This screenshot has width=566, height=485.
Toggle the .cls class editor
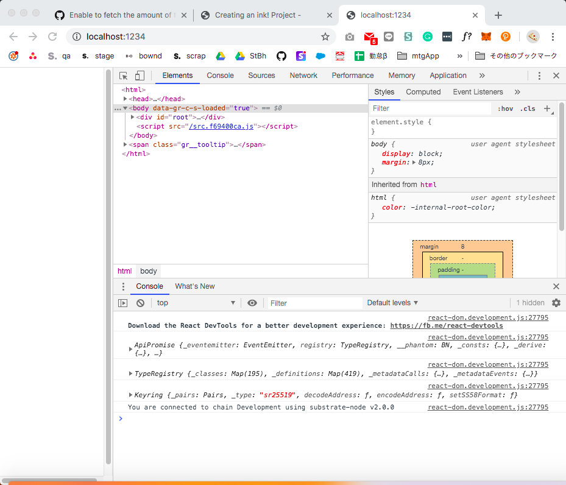click(x=528, y=108)
